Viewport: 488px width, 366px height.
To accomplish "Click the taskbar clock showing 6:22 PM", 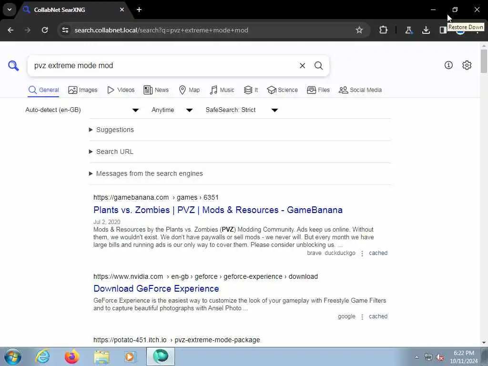I will coord(464,357).
